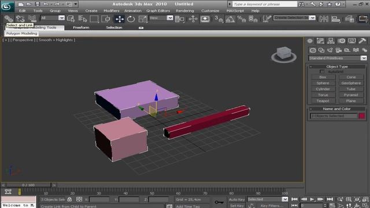Screen dimensions: 370x208
Task: Click the Graphite Modeling Tools toggle icon
Action: pyautogui.click(x=363, y=19)
